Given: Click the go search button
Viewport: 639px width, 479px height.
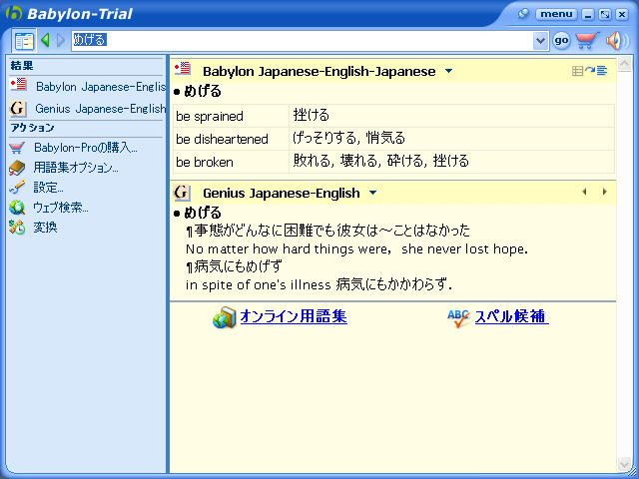Looking at the screenshot, I should pyautogui.click(x=561, y=40).
